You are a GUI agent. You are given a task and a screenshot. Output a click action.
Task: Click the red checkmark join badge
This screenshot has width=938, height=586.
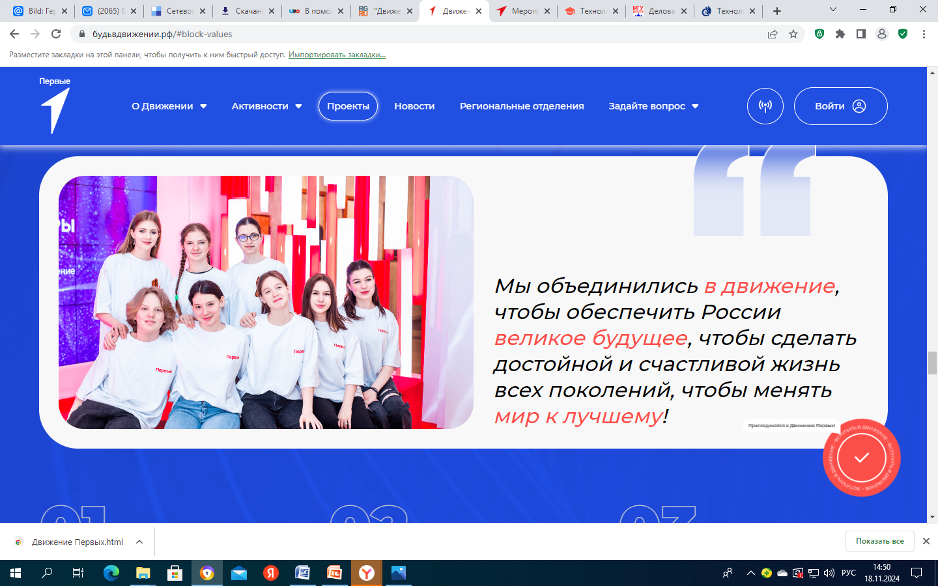point(861,458)
